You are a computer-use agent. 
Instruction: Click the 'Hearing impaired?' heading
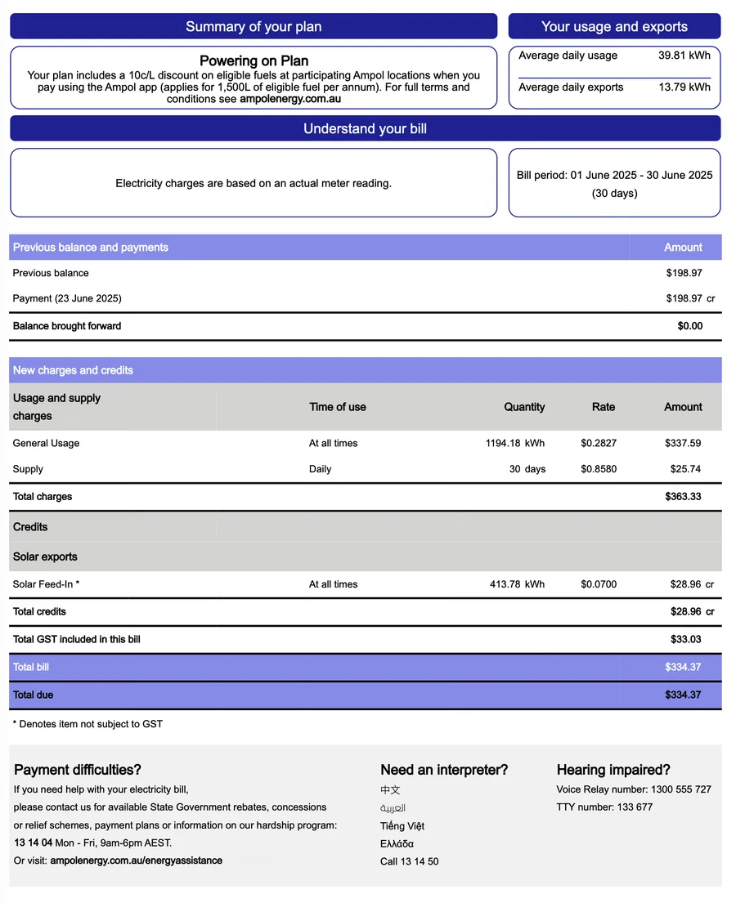(x=613, y=770)
